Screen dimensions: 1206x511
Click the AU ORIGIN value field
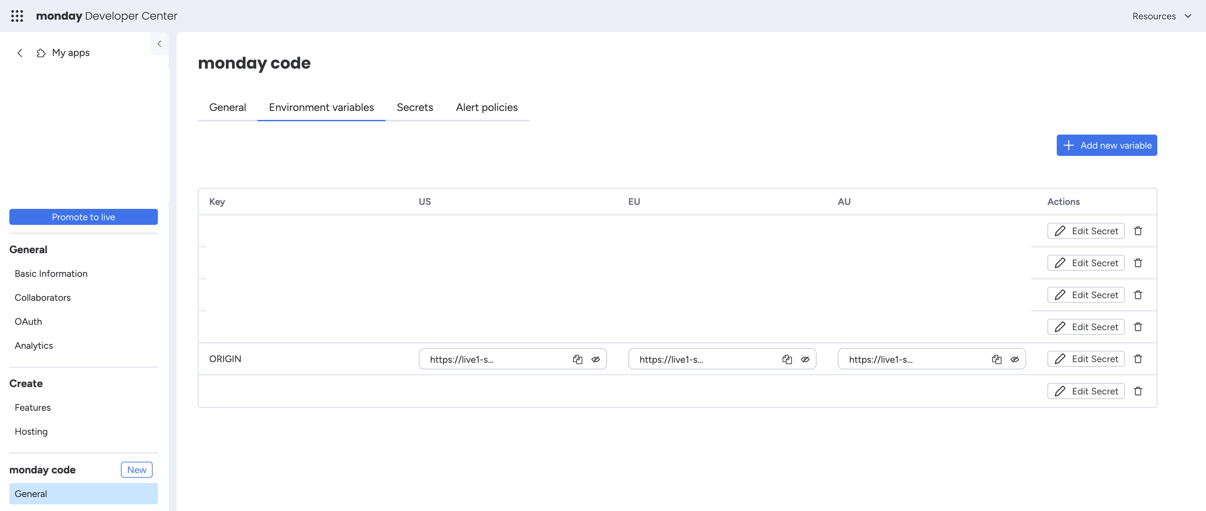[932, 359]
